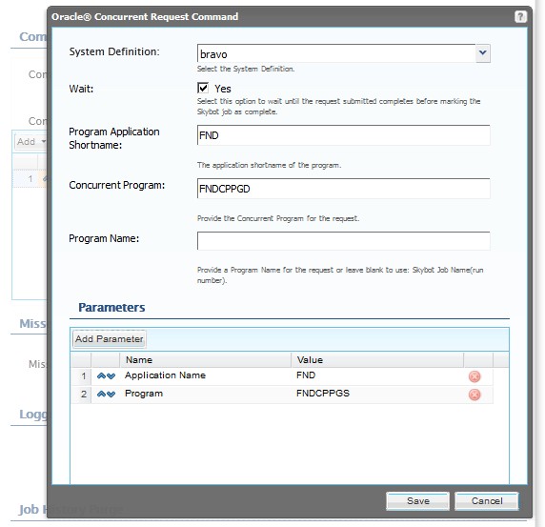This screenshot has height=527, width=545.
Task: Select the Program name cell
Action: 206,394
